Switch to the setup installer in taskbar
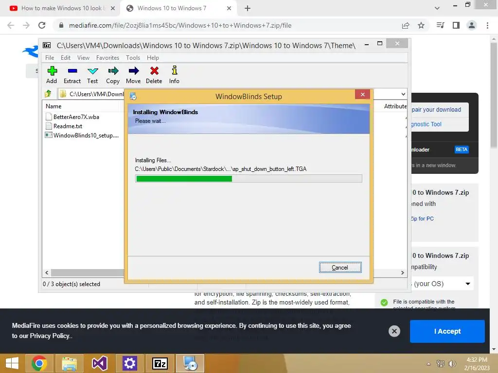This screenshot has width=498, height=373. [x=190, y=363]
